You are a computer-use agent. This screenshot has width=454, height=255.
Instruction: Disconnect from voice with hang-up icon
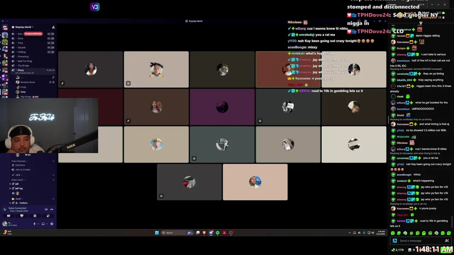pyautogui.click(x=52, y=209)
